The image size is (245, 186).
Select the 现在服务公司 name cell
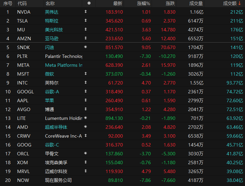pyautogui.click(x=58, y=181)
